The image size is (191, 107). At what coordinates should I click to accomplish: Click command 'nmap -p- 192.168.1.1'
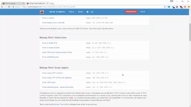tap(97, 57)
